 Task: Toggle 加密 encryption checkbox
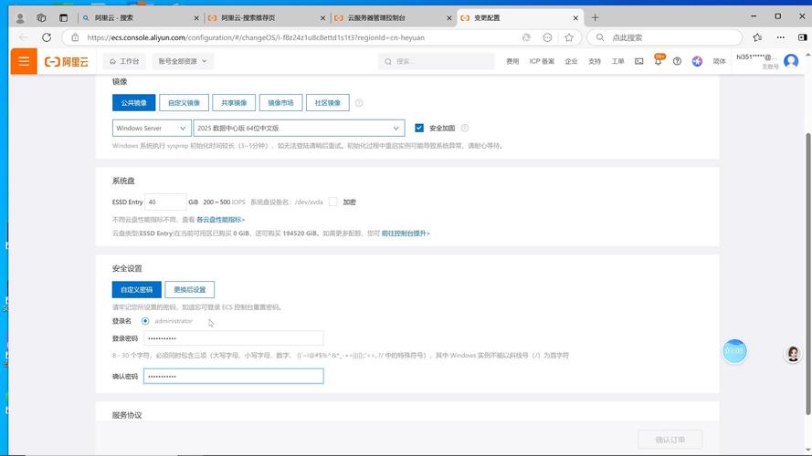click(x=333, y=202)
